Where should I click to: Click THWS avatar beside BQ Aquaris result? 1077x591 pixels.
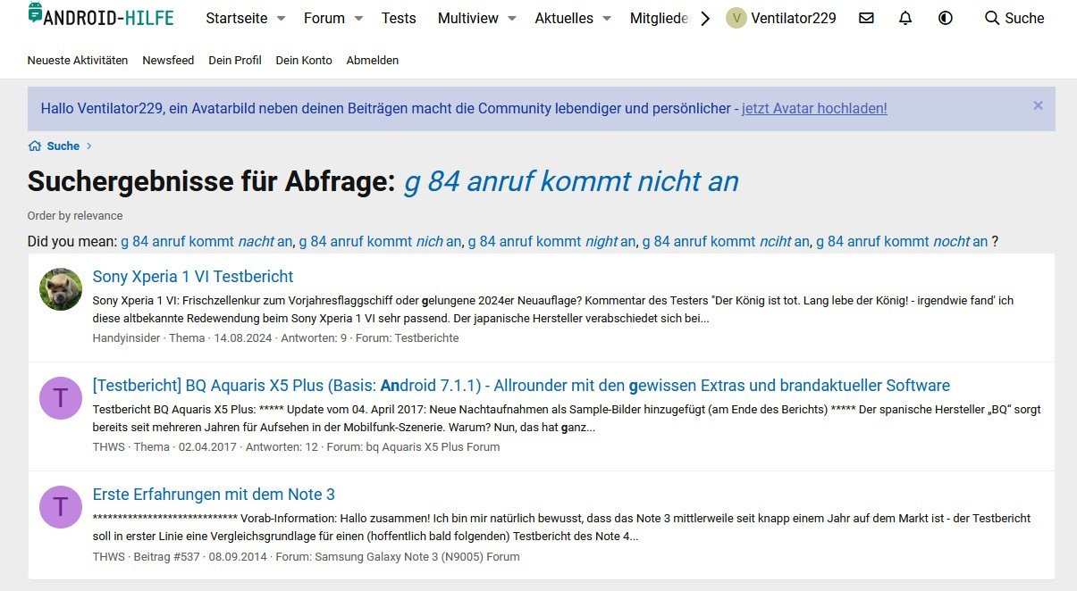tap(61, 398)
